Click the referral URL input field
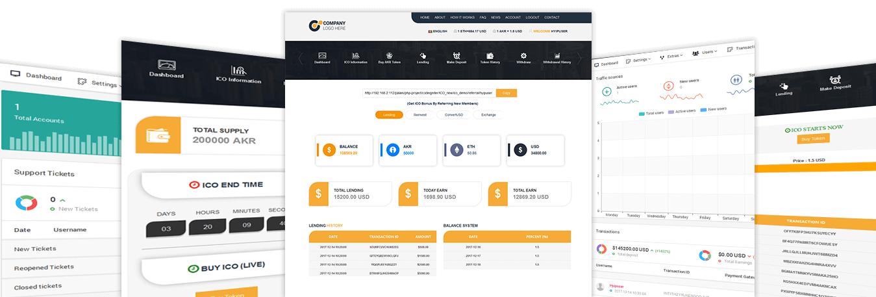876x297 pixels. tap(429, 93)
